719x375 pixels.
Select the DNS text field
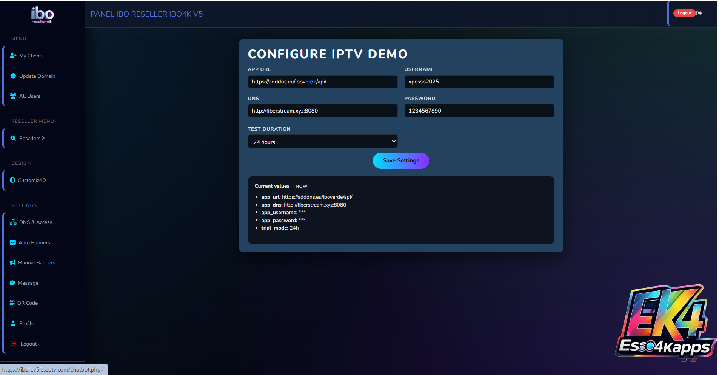pyautogui.click(x=322, y=111)
